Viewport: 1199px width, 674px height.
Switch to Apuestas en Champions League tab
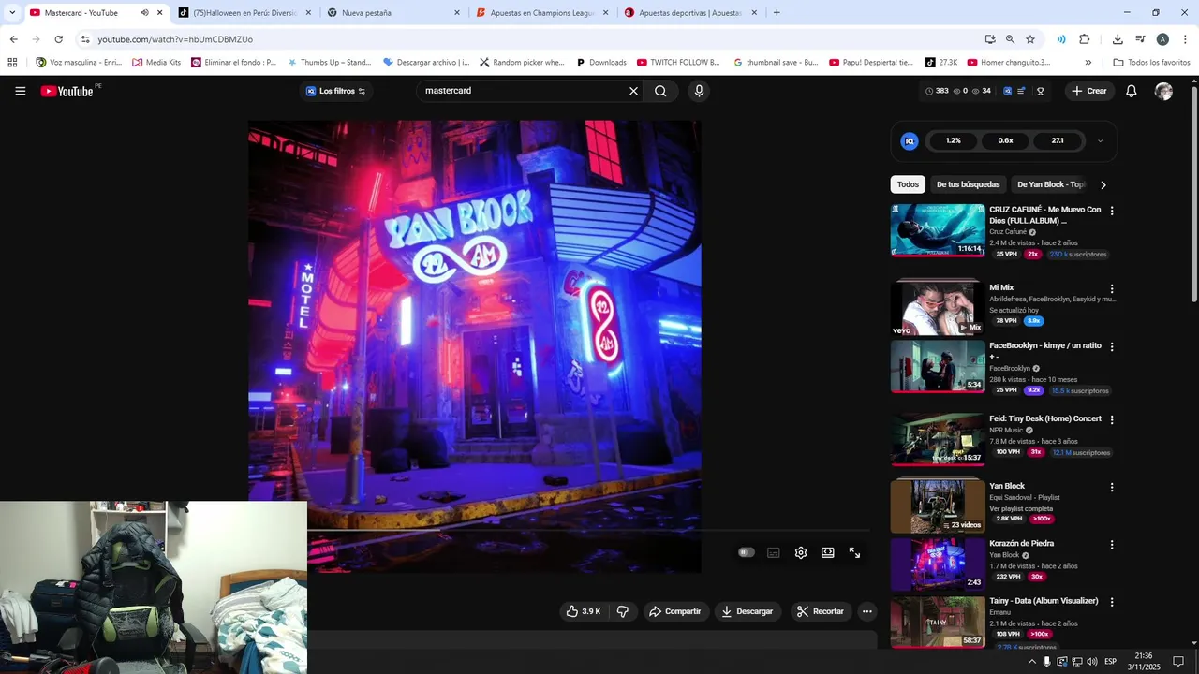[x=541, y=13]
